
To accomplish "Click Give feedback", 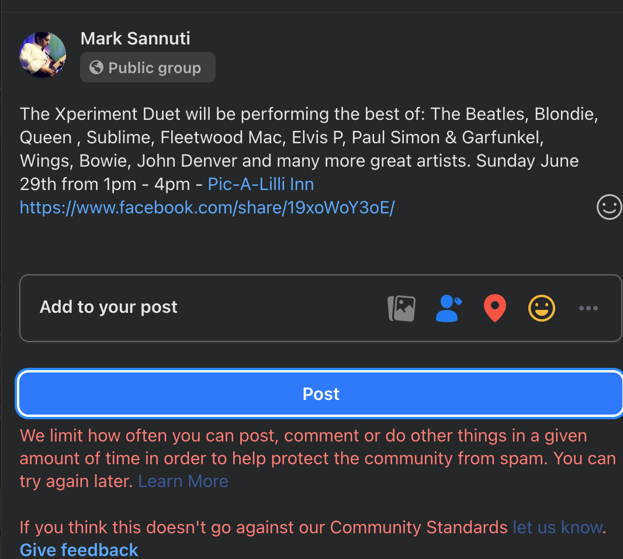I will 79,550.
